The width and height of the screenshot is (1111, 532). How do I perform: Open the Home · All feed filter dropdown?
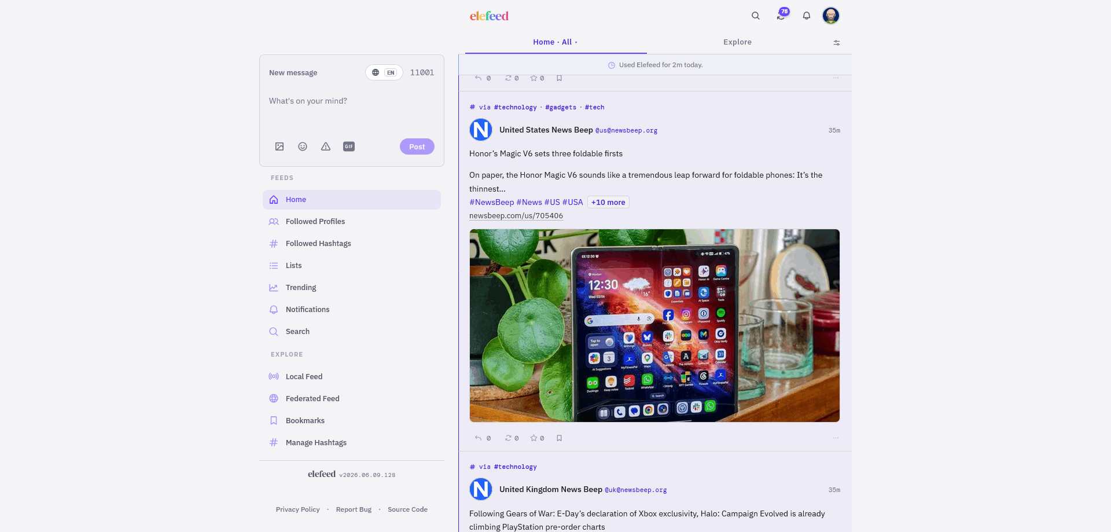[555, 42]
